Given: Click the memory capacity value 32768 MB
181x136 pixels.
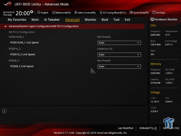Looking at the screenshot, I should [x=155, y=83].
